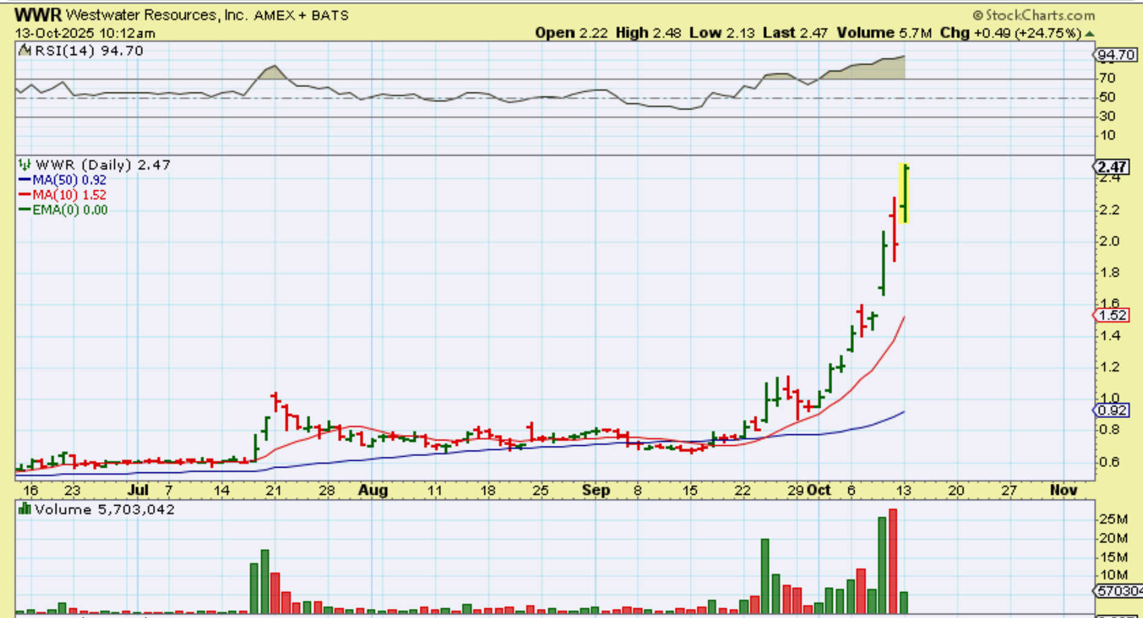
Task: Click the 1.4 label on the price axis
Action: pyautogui.click(x=1110, y=336)
